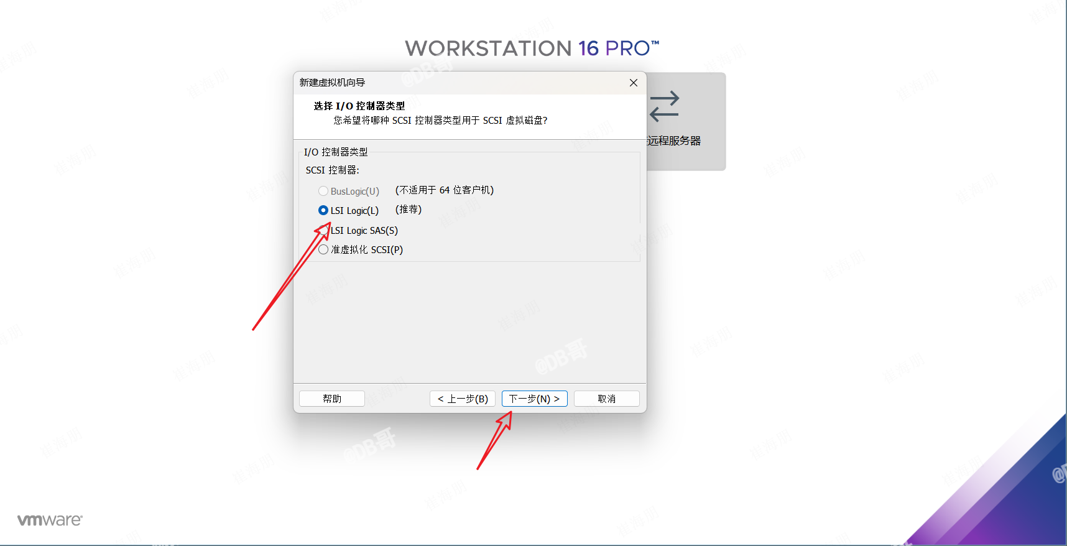The height and width of the screenshot is (546, 1067).
Task: Select the LSI Logic(L) radio button
Action: (x=323, y=210)
